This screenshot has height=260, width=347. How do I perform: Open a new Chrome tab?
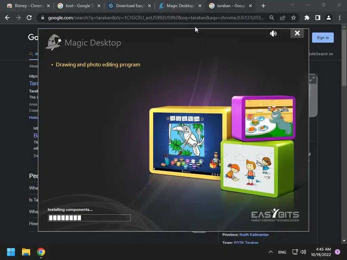tap(263, 6)
